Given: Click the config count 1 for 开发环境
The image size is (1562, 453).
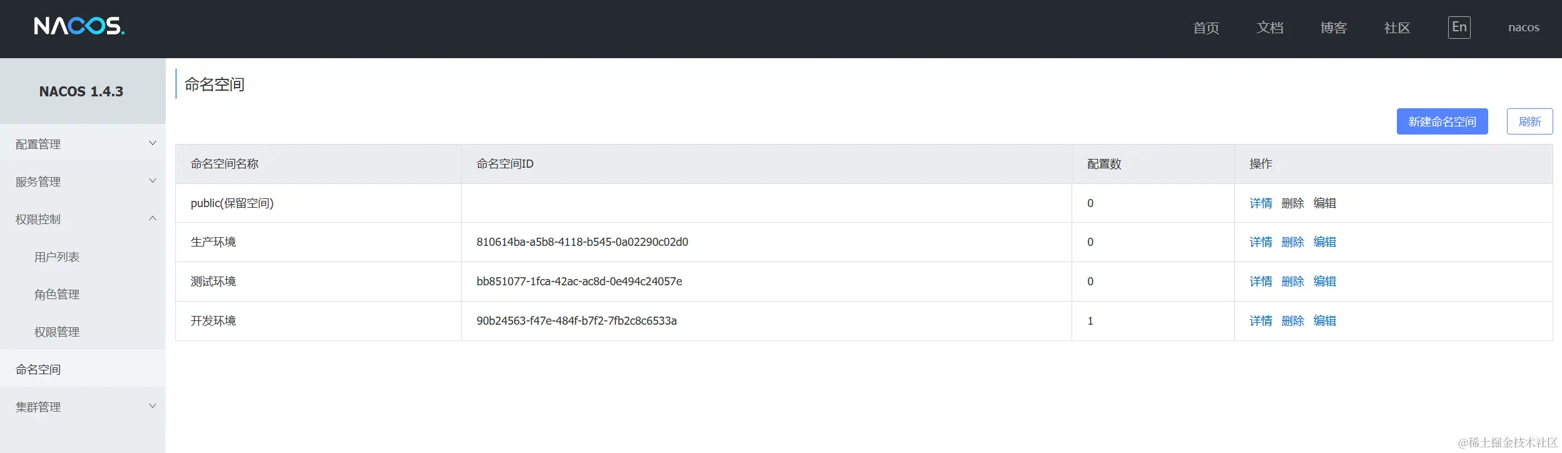Looking at the screenshot, I should (x=1090, y=321).
